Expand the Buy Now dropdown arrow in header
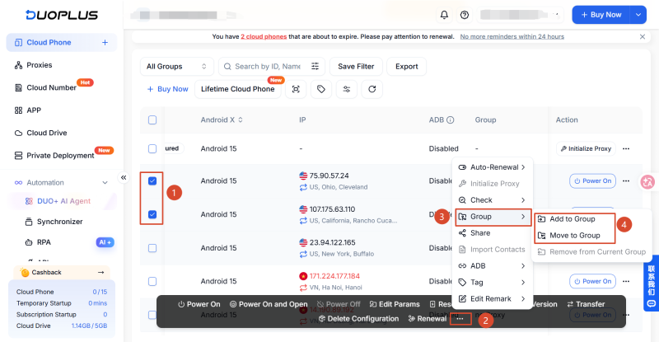 click(638, 15)
